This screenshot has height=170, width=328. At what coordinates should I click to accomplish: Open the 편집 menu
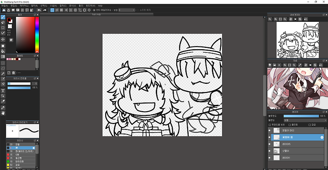[14, 5]
